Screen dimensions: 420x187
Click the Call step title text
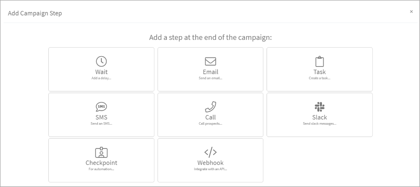210,117
